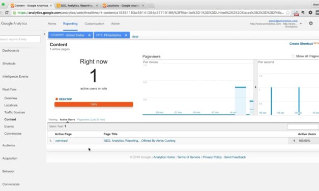The width and height of the screenshot is (319, 191).
Task: Click the orange Desktop 100% bar
Action: click(94, 104)
